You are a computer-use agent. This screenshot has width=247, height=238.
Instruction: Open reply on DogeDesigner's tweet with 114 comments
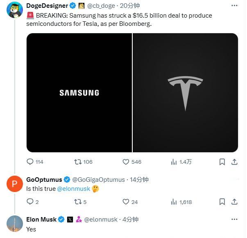[x=35, y=162]
